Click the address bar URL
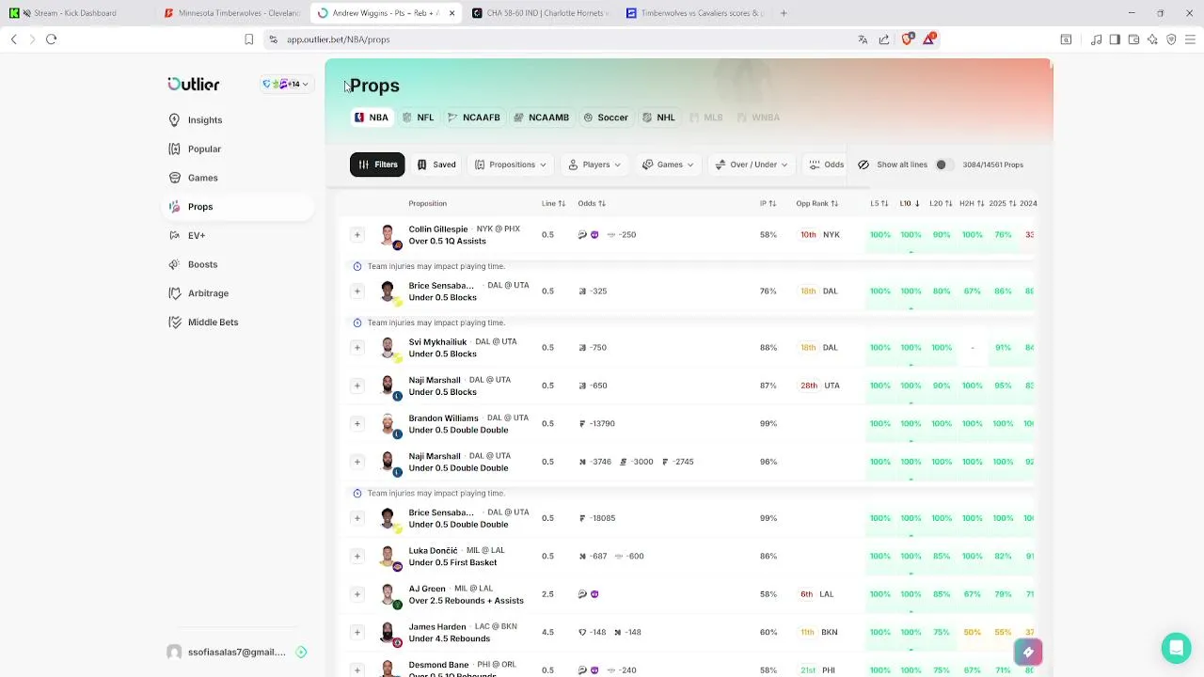 pyautogui.click(x=339, y=39)
